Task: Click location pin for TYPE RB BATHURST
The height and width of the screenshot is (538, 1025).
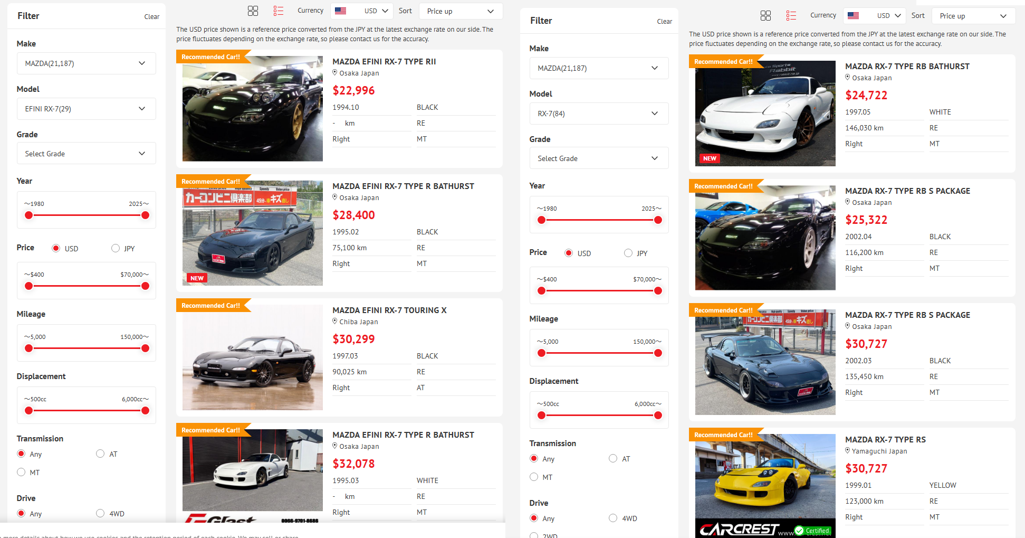Action: 847,78
